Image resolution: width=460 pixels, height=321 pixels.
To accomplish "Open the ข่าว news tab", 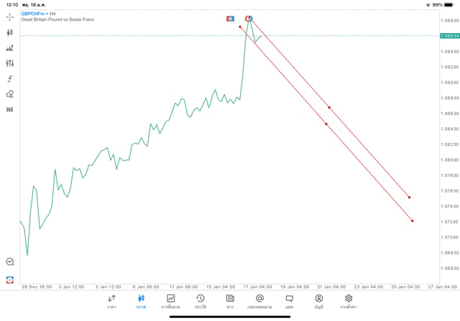I will 230,301.
